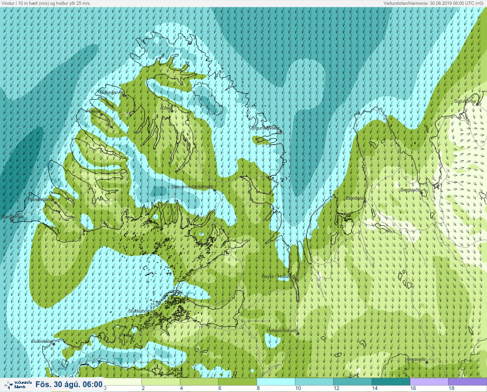The image size is (487, 392).
Task: Pick the 14–16 m/s dark teal legend swatch
Action: tap(391, 381)
